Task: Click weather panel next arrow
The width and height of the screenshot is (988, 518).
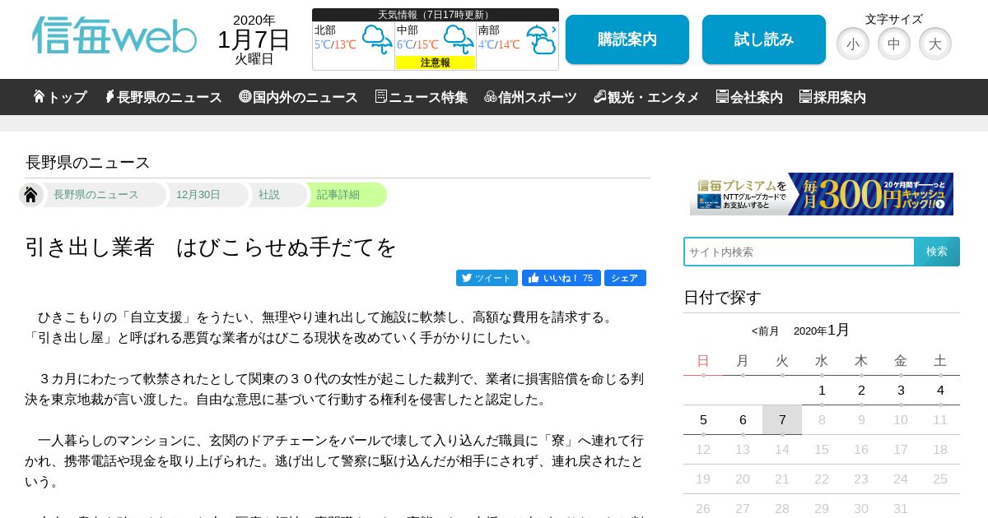Action: pos(554,30)
